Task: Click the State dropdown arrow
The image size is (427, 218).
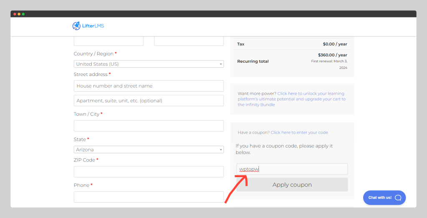Action: point(221,149)
